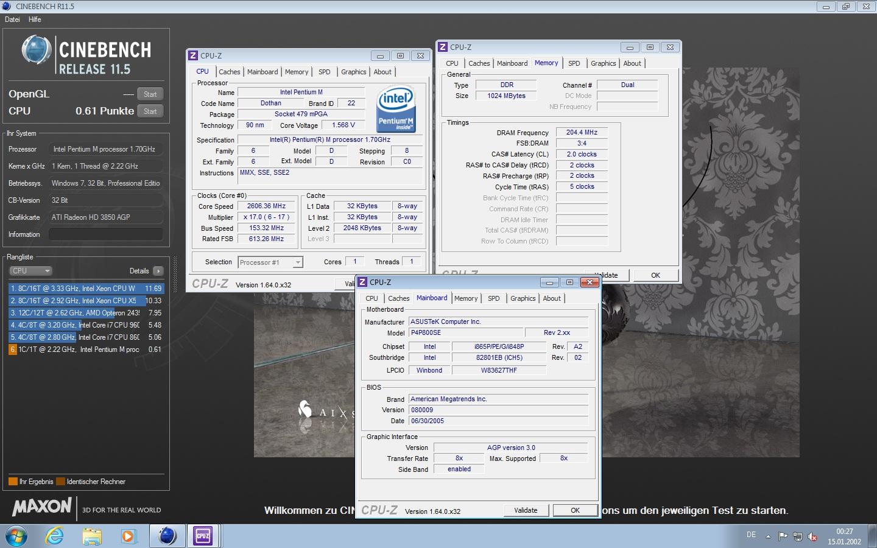Open Caches tab in CPU-Z processor window
This screenshot has width=877, height=548.
(230, 72)
